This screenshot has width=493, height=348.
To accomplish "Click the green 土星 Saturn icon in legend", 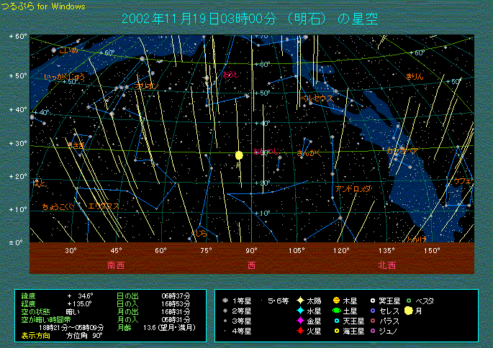I will pos(336,311).
